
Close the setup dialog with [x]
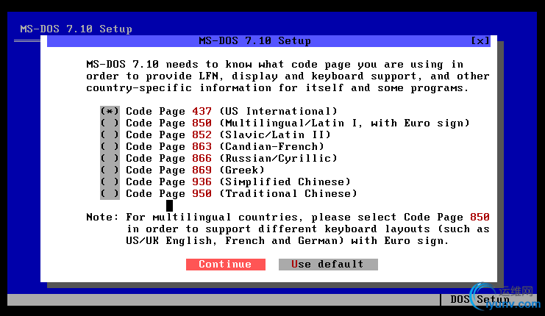click(x=480, y=41)
